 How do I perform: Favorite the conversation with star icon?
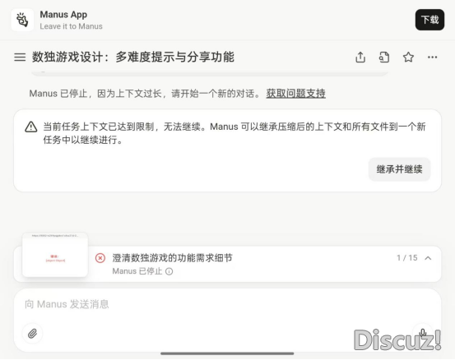coord(408,57)
